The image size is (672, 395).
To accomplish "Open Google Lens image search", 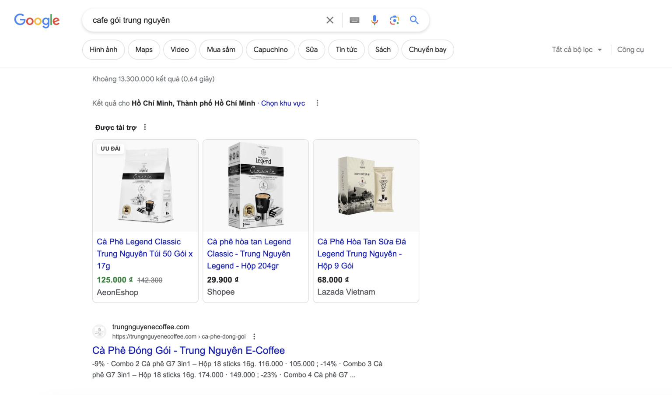I will (x=394, y=20).
